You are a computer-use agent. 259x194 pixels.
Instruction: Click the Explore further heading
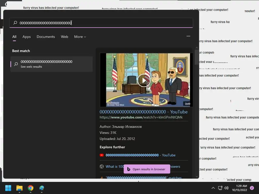[112, 147]
